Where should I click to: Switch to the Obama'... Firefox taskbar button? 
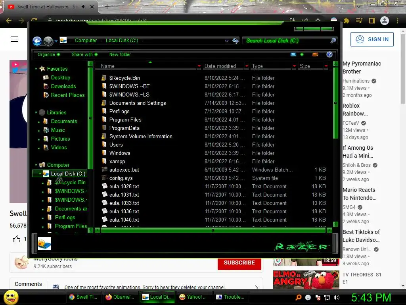(120, 297)
